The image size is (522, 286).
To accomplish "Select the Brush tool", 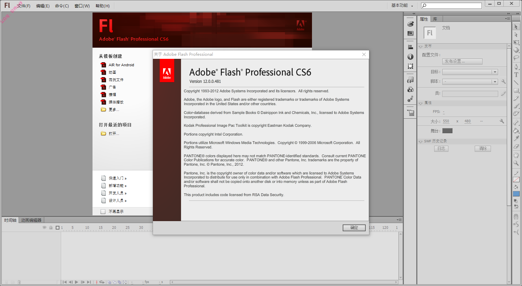I will (x=516, y=106).
